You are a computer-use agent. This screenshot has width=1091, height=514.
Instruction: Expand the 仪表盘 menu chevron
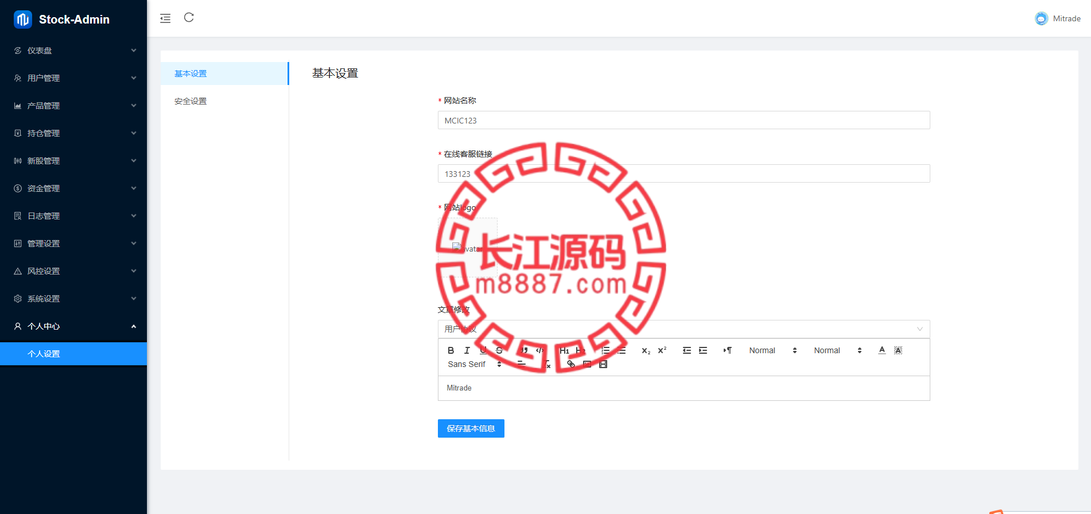click(x=134, y=51)
